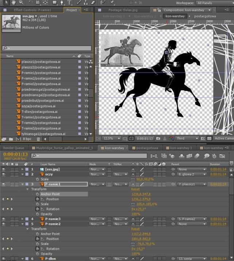Open Muybridge_horse_gallop_animated_3 timeline tab
The height and width of the screenshot is (261, 234).
(64, 148)
